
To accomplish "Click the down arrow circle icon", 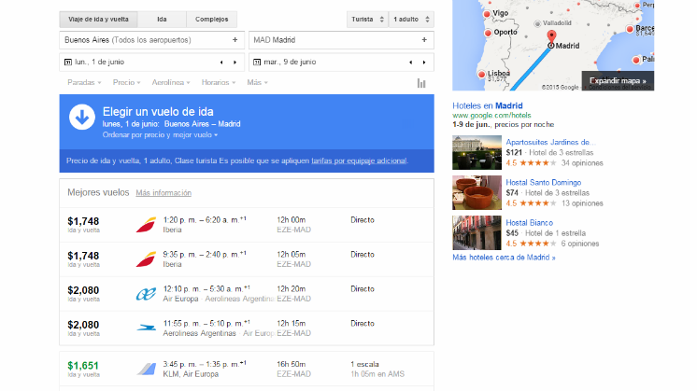I will tap(82, 118).
